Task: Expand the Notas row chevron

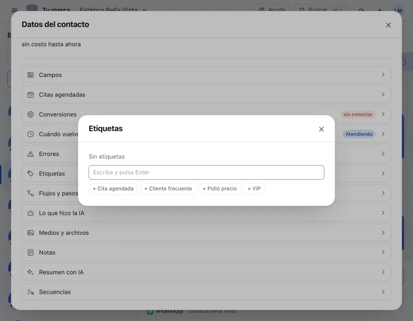Action: tap(383, 252)
